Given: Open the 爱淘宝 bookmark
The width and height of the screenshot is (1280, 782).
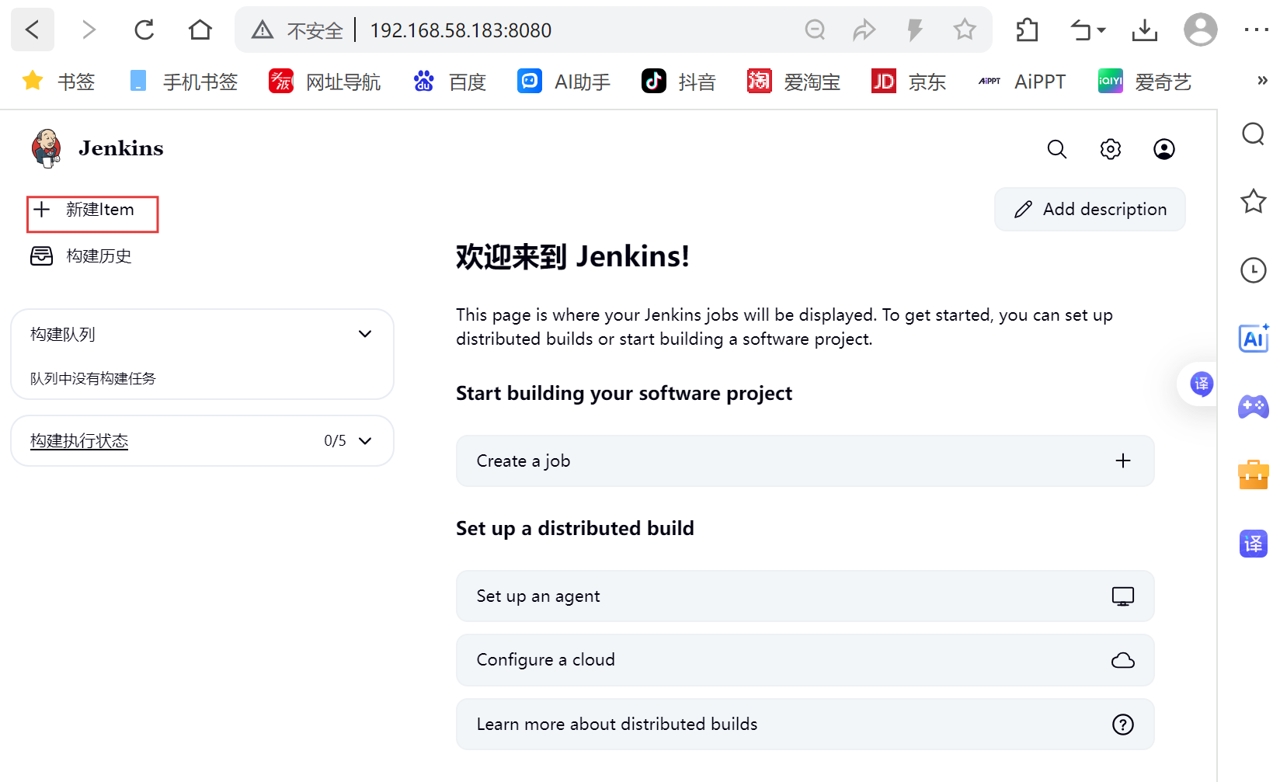Looking at the screenshot, I should click(x=794, y=81).
